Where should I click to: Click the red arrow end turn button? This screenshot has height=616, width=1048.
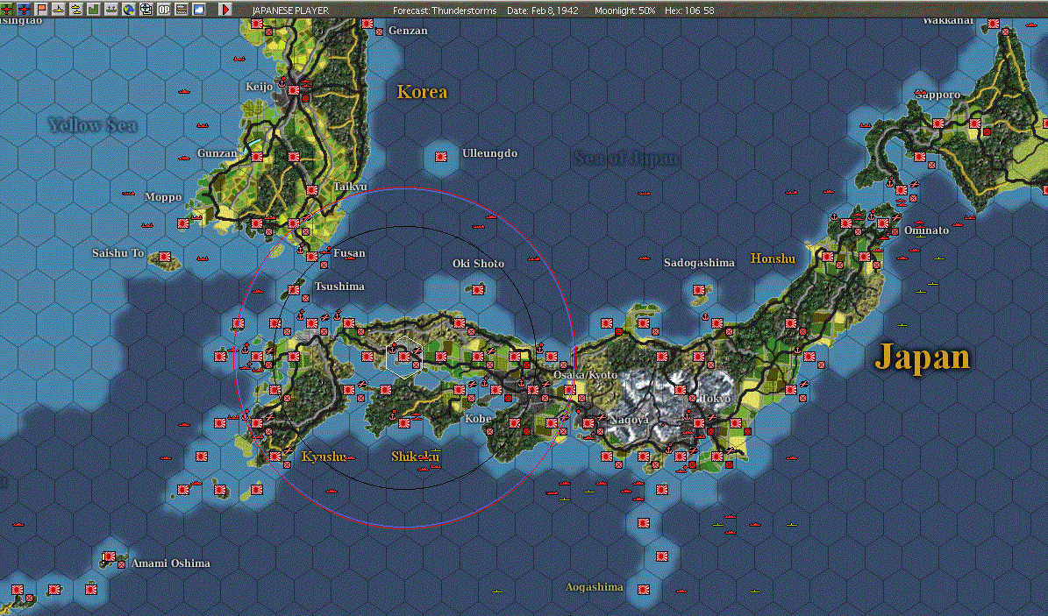click(225, 10)
